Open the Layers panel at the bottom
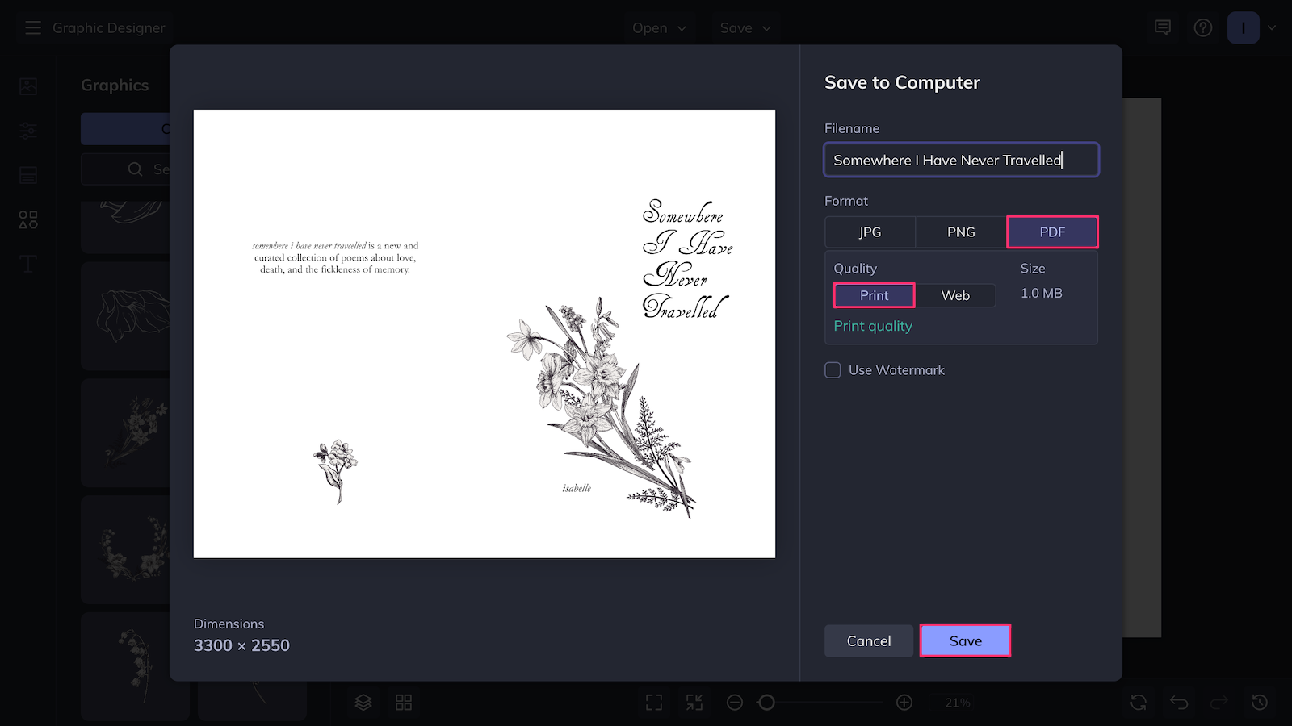Viewport: 1292px width, 726px height. pyautogui.click(x=363, y=702)
